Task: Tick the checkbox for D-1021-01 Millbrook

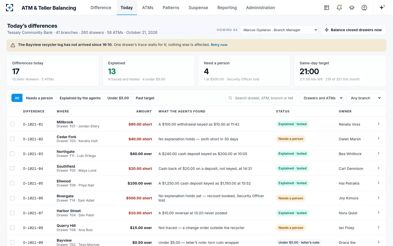Action: pyautogui.click(x=12, y=124)
